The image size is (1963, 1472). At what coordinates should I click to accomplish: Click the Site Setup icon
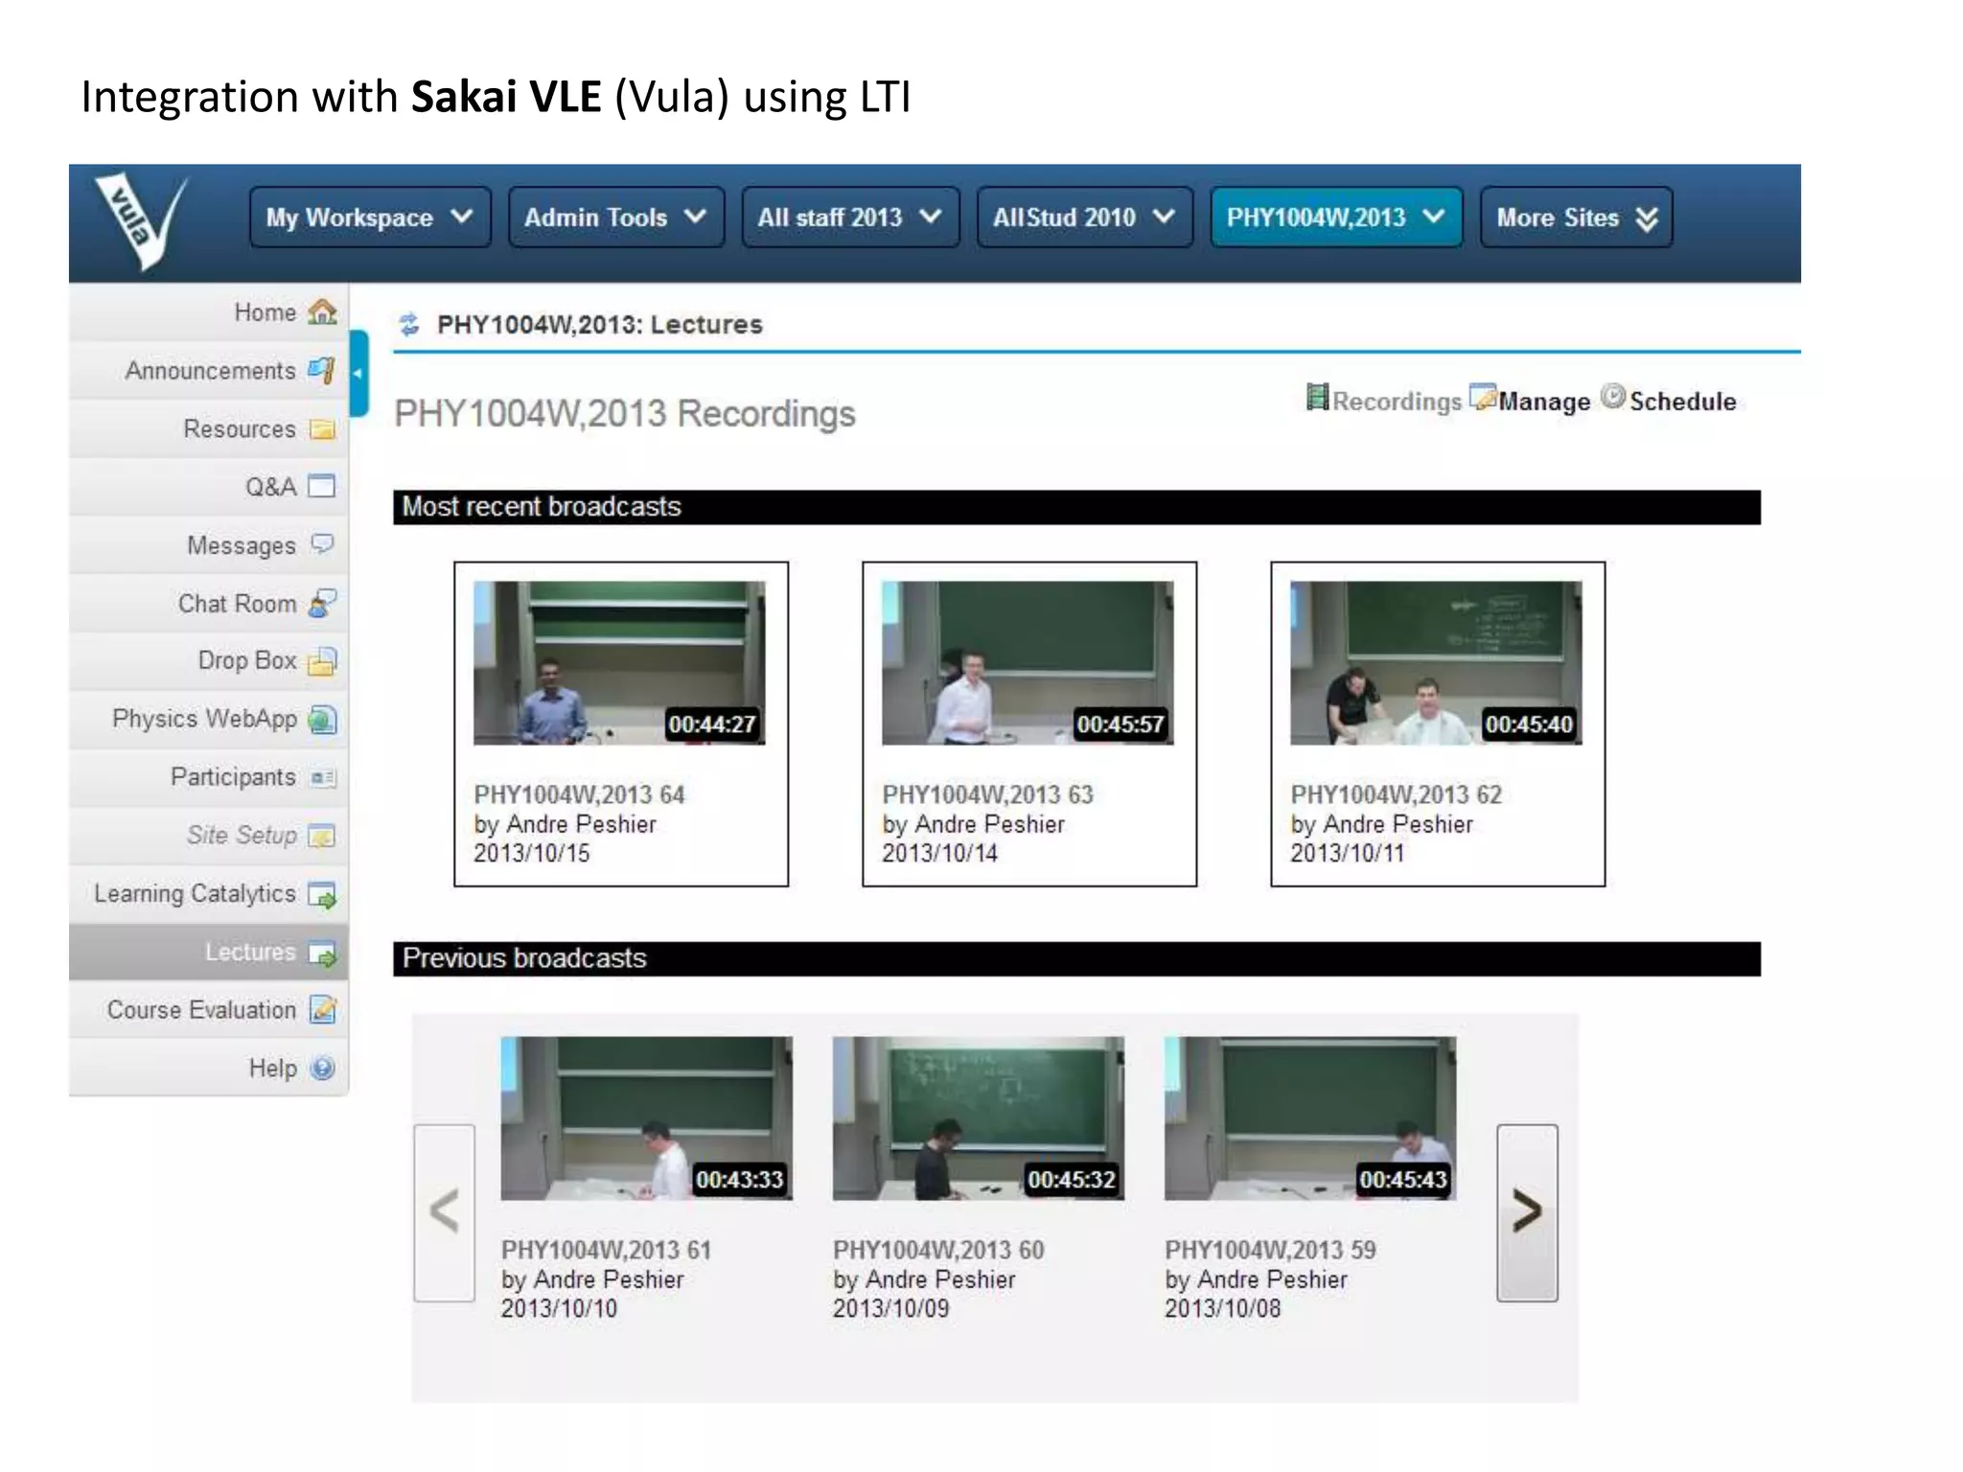point(322,836)
